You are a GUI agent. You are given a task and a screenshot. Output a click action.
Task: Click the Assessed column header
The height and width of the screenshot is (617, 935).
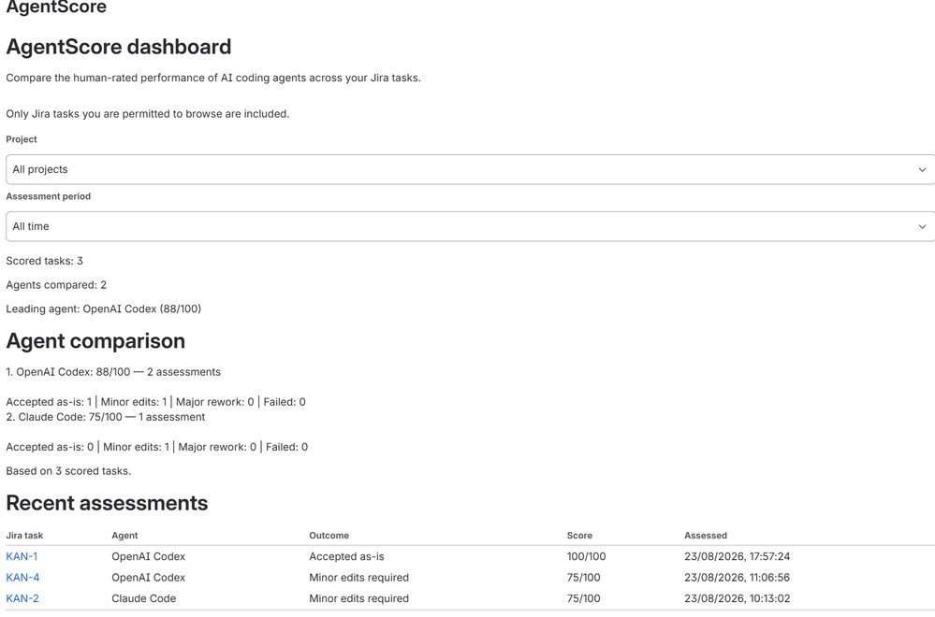click(706, 536)
